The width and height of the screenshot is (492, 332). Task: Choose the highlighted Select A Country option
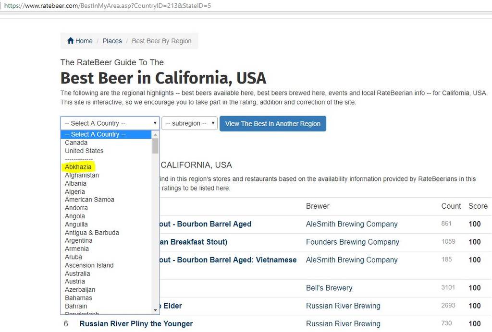tap(106, 134)
